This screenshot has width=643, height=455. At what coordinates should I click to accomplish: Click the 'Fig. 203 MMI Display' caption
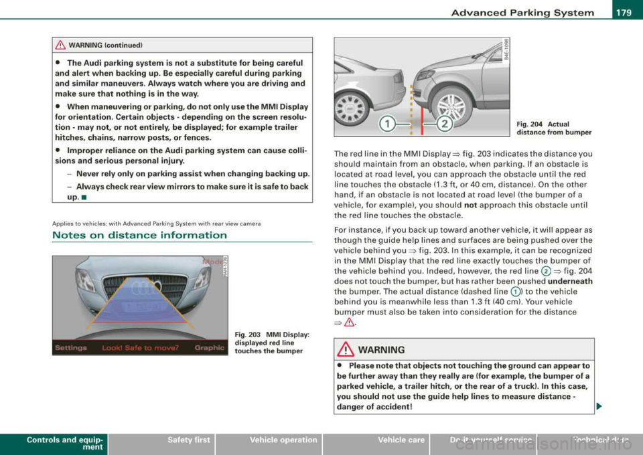click(x=272, y=343)
